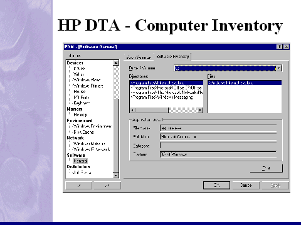The height and width of the screenshot is (225, 301).
Task: Click the tree vertical scrollbar thumb
Action: (x=116, y=135)
